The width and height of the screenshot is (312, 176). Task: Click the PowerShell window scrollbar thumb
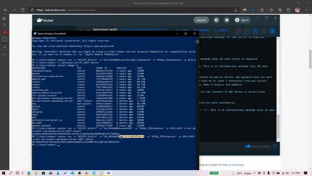tap(197, 42)
